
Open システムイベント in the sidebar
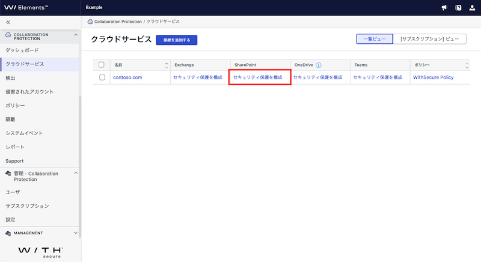(x=39, y=133)
